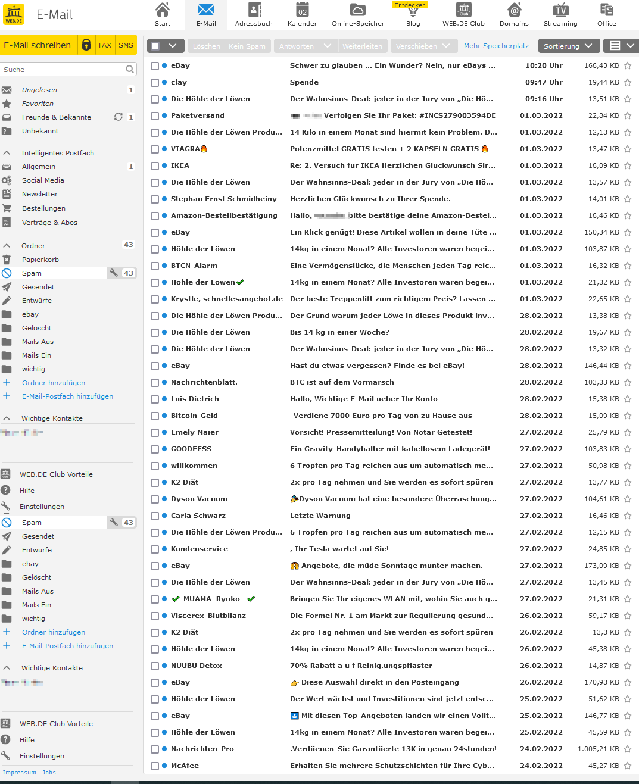Screen dimensions: 639x784
Task: Click the FAX icon
Action: [105, 45]
